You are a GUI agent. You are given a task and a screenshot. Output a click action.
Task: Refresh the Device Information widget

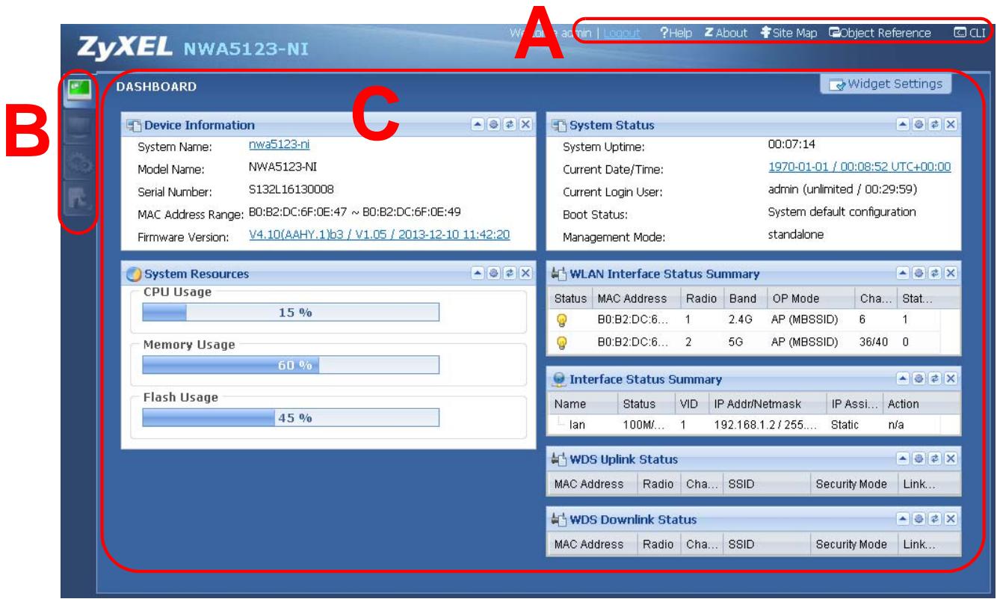click(x=510, y=125)
